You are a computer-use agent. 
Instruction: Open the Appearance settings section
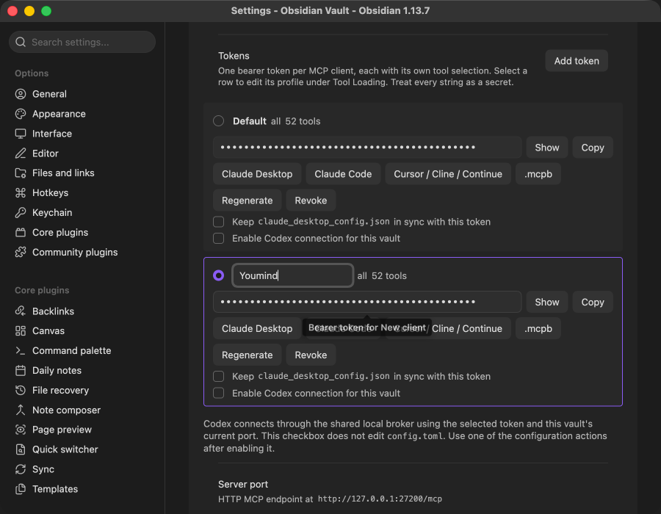point(59,114)
